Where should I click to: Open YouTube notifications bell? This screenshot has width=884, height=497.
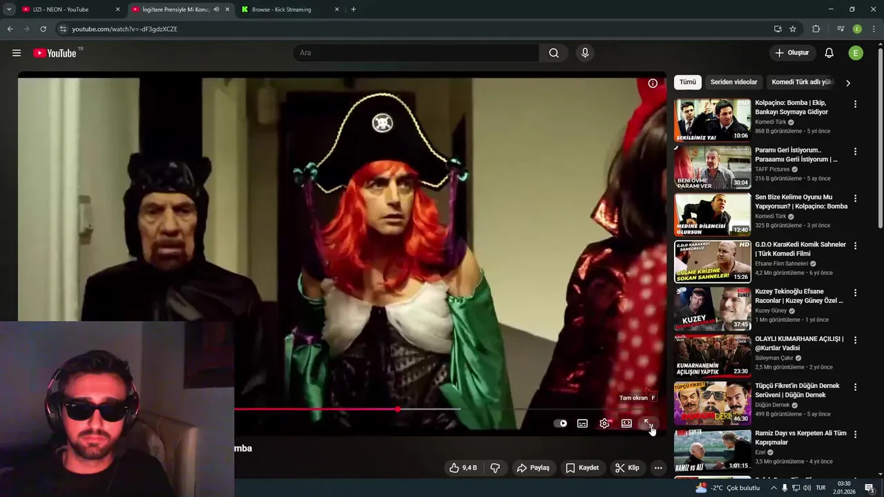(x=829, y=53)
